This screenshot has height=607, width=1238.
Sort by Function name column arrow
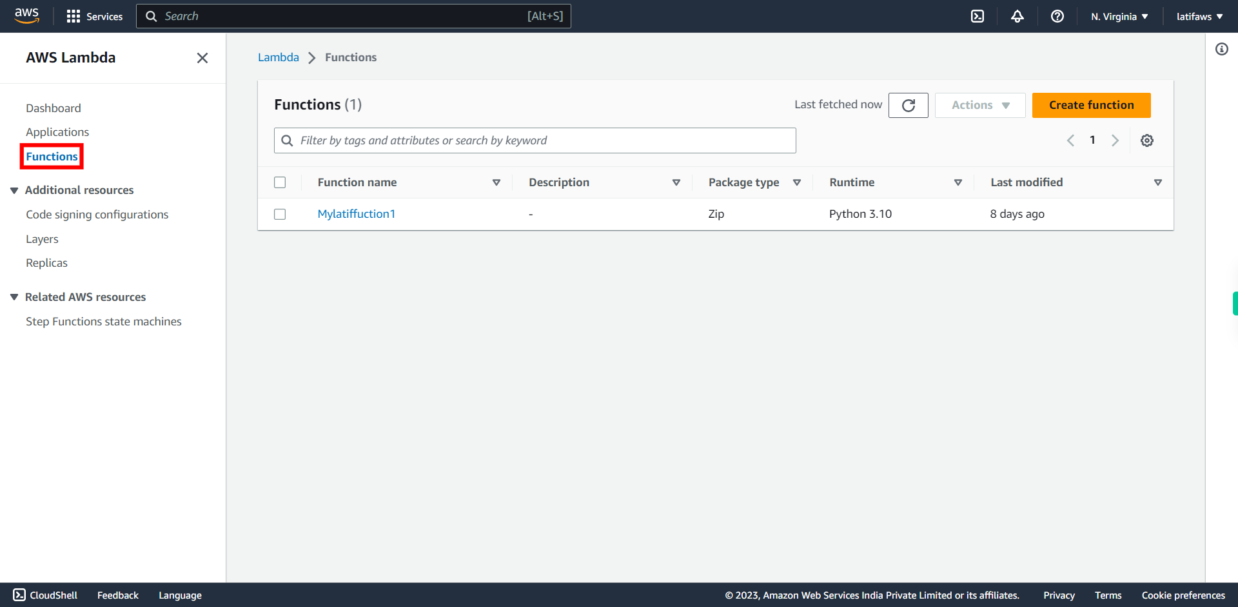coord(496,182)
